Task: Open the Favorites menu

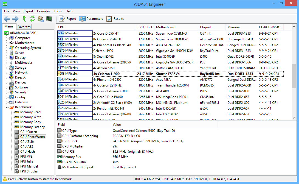Action: pyautogui.click(x=43, y=11)
